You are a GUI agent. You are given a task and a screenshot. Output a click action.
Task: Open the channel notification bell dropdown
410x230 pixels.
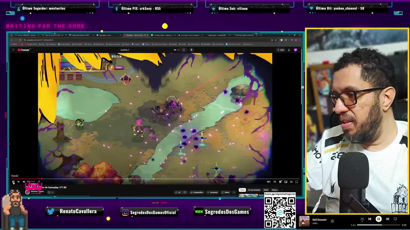tap(50, 192)
